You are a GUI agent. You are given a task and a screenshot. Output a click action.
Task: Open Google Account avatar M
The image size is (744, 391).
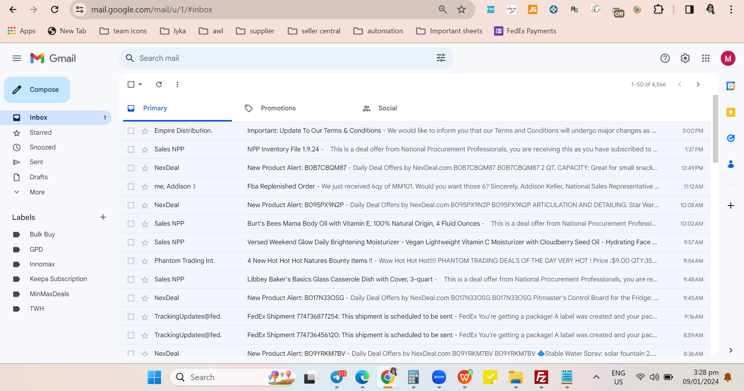(x=728, y=58)
